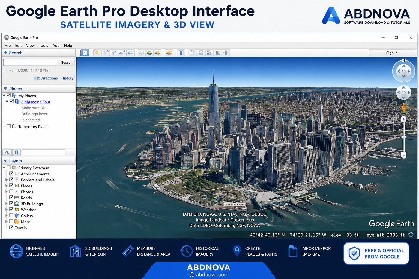This screenshot has height=279, width=419.
Task: Enable the Gallery layer checkbox
Action: [11, 216]
